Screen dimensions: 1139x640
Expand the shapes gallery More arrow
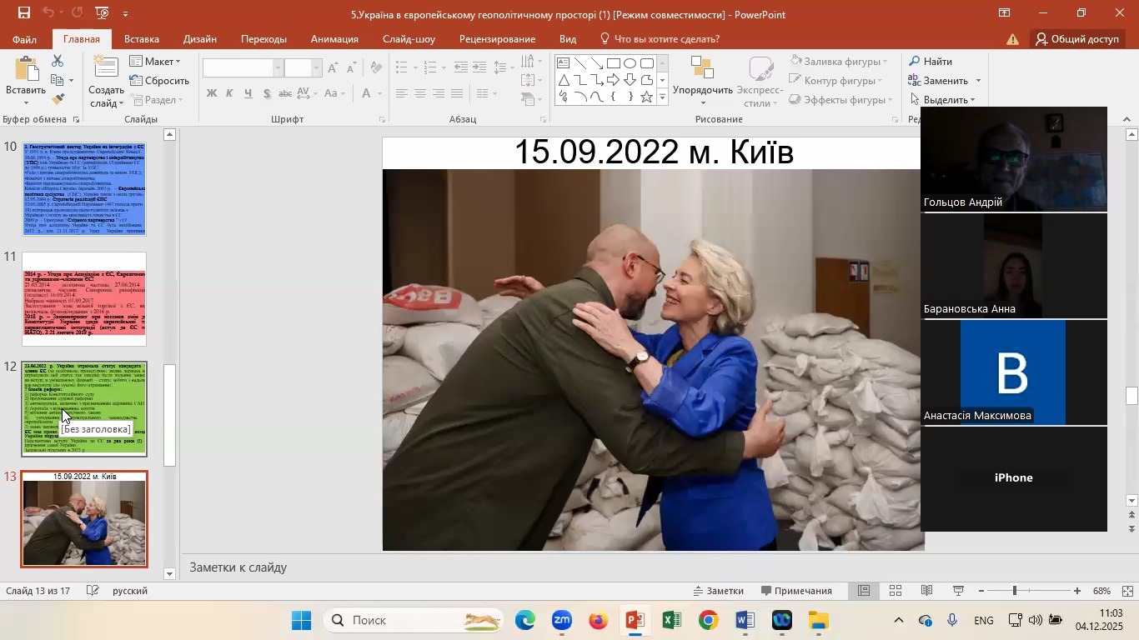[x=663, y=97]
